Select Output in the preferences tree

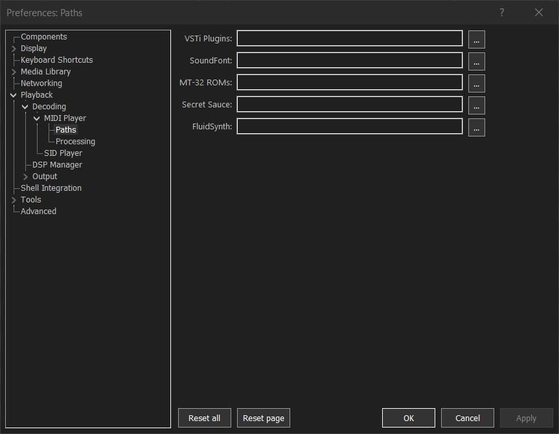[45, 176]
